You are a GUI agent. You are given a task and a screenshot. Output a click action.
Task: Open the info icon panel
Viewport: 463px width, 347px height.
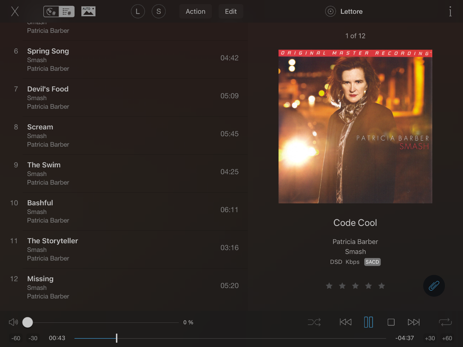click(x=450, y=12)
